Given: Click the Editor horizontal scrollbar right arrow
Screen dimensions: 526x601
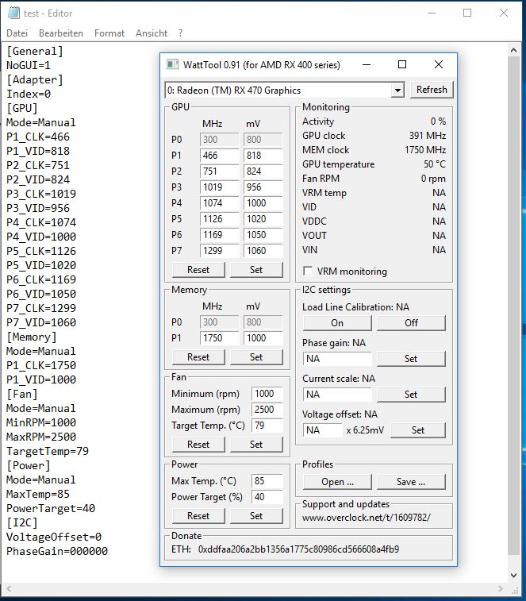Looking at the screenshot, I should 500,588.
